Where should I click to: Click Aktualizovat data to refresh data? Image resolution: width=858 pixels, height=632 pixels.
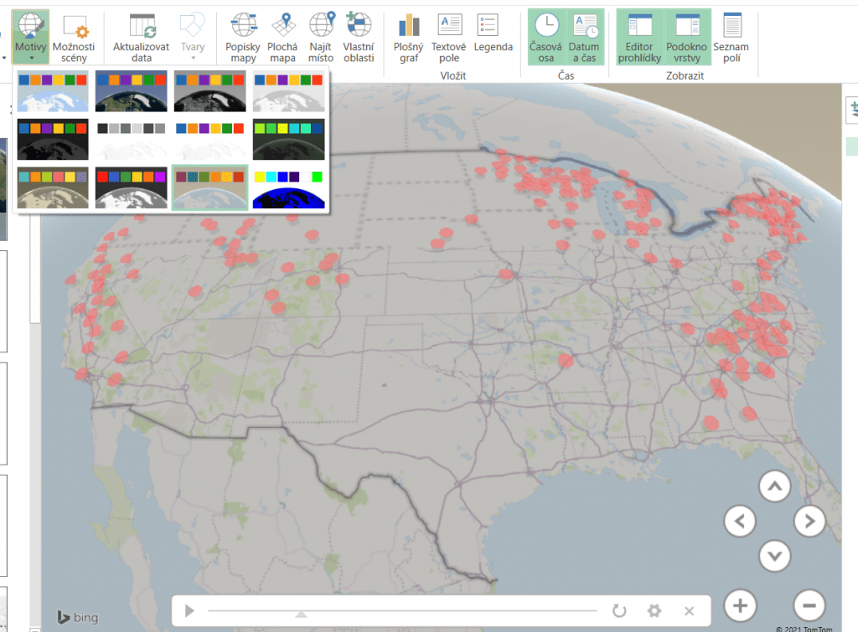(x=142, y=39)
